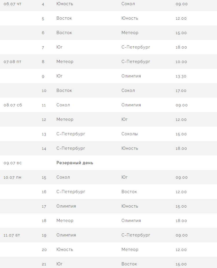217x268 pixels.
Task: Click 'Олимпия' in the match 9 row
Action: pos(131,76)
